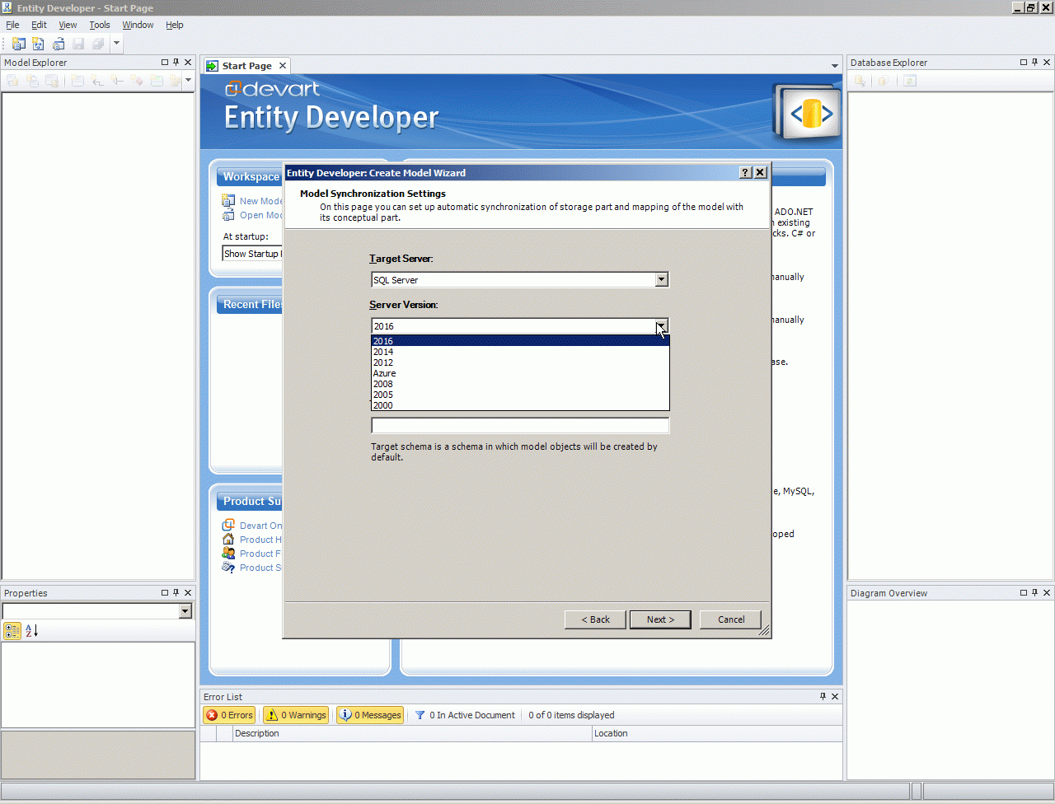Toggle the In Active Document filter
The width and height of the screenshot is (1055, 804).
point(465,715)
